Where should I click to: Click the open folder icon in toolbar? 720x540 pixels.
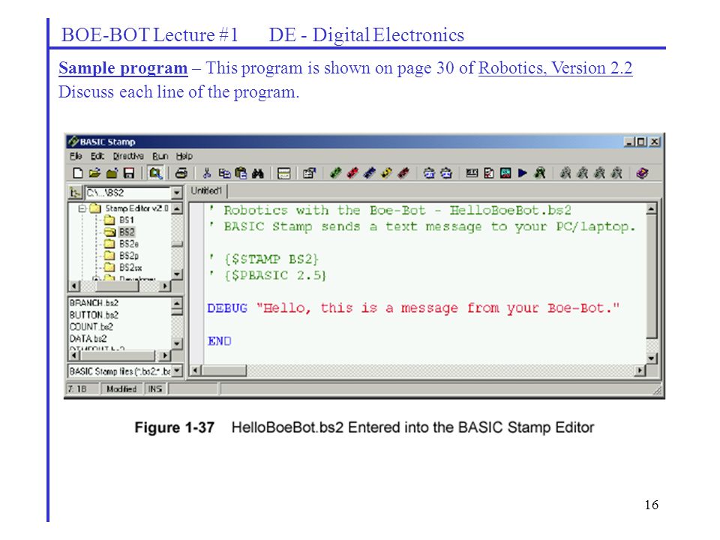click(94, 173)
